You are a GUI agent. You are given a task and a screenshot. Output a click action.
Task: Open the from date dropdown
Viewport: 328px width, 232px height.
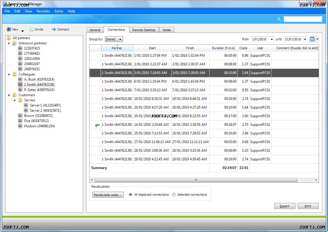(x=271, y=39)
